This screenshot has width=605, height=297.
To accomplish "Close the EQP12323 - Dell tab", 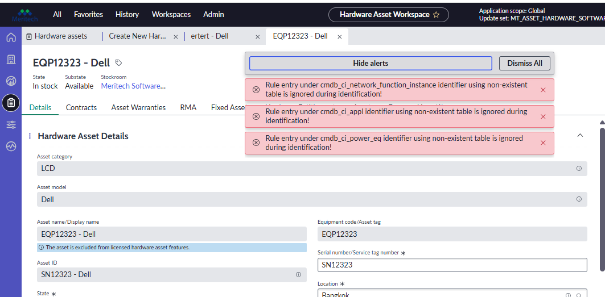I will coord(340,36).
